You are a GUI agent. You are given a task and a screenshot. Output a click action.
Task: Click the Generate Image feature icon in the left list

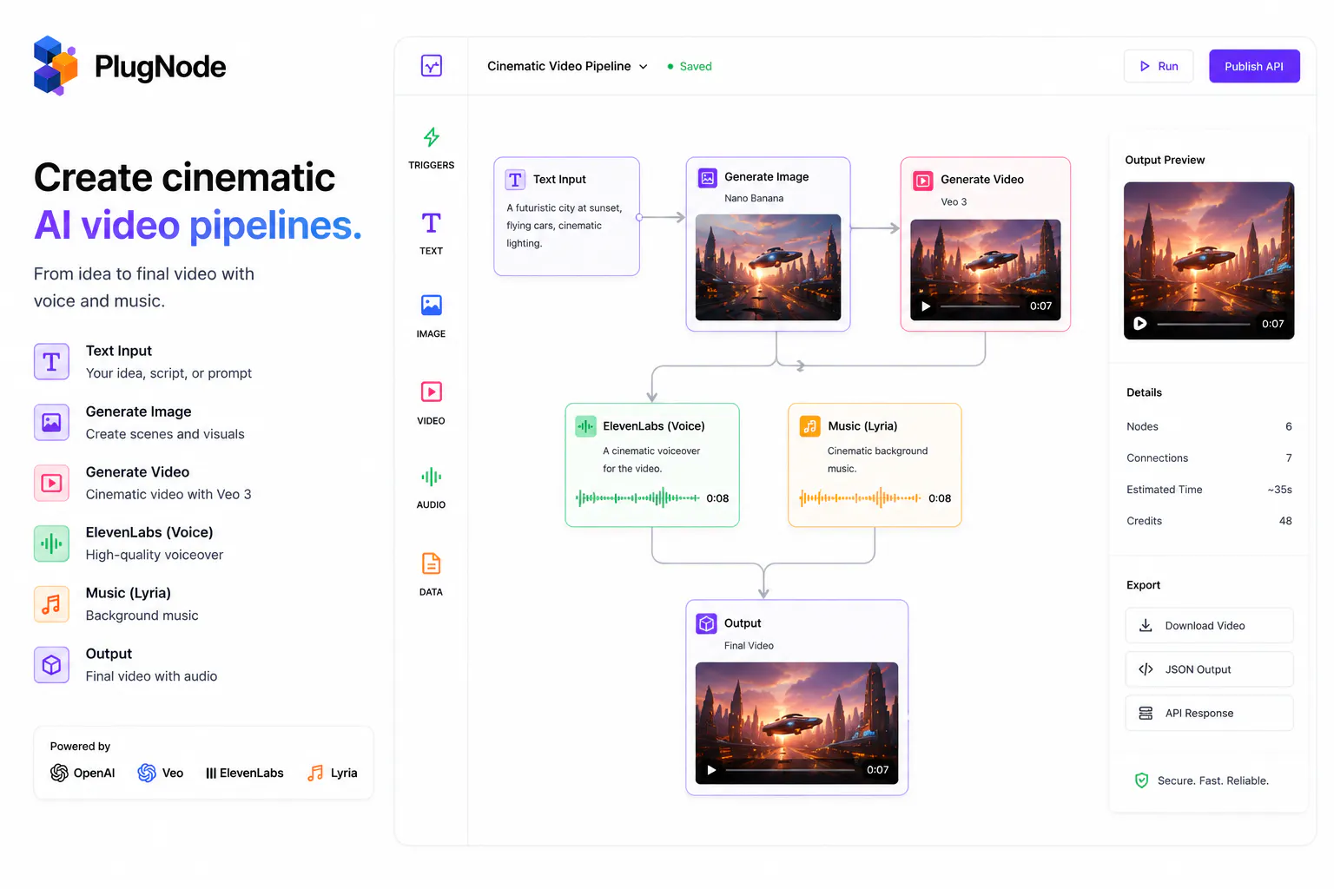(x=51, y=423)
